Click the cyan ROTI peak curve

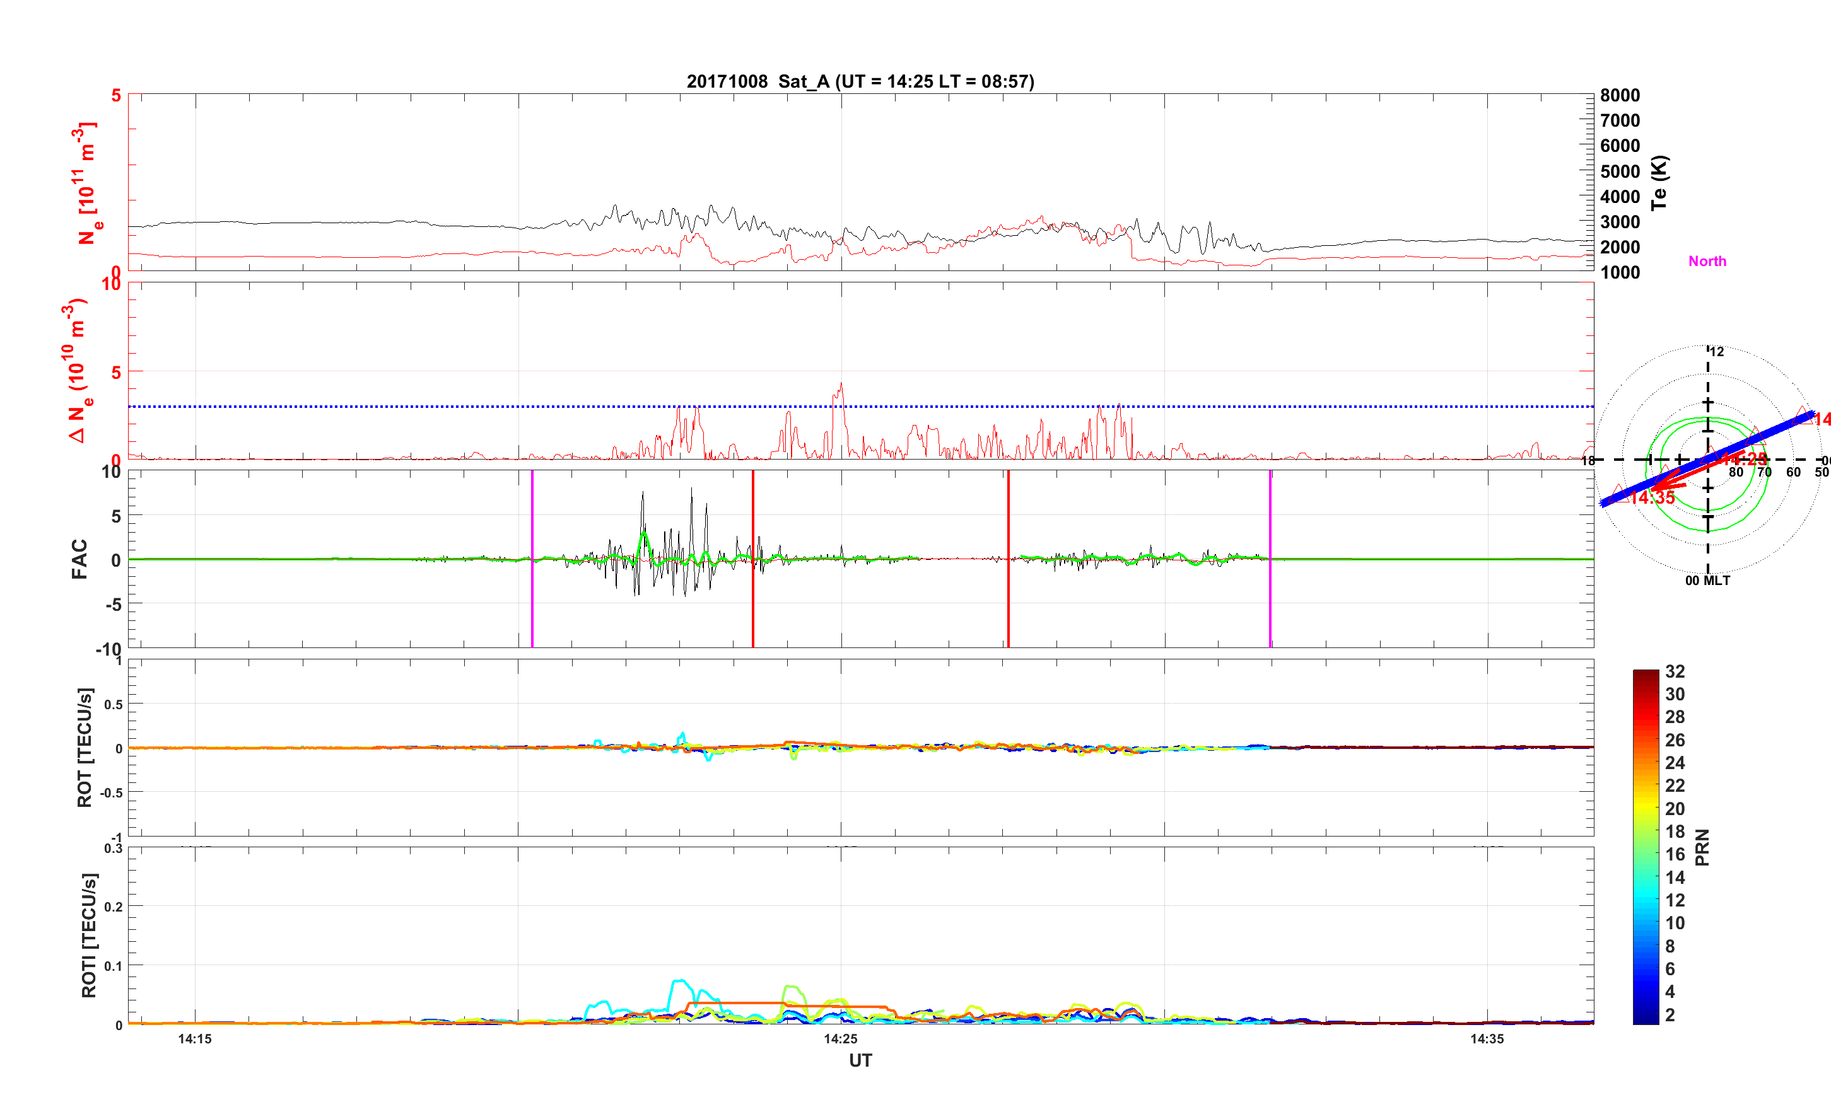[680, 982]
